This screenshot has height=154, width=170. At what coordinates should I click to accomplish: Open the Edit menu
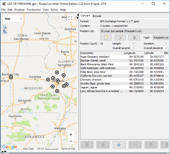10,10
